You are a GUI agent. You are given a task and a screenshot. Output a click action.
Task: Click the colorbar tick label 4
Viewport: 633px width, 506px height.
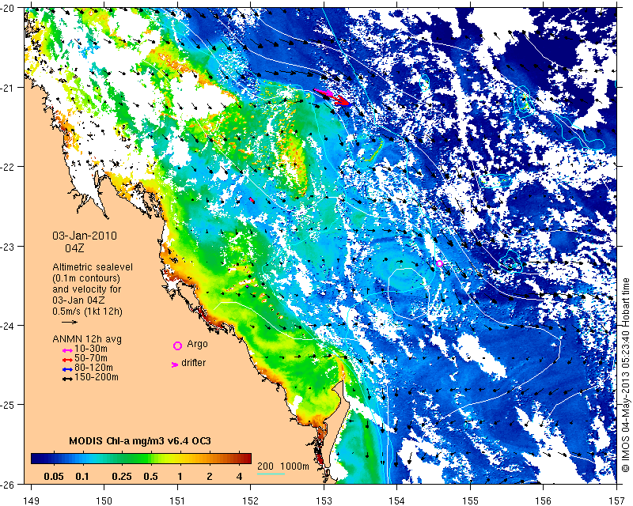(x=240, y=477)
